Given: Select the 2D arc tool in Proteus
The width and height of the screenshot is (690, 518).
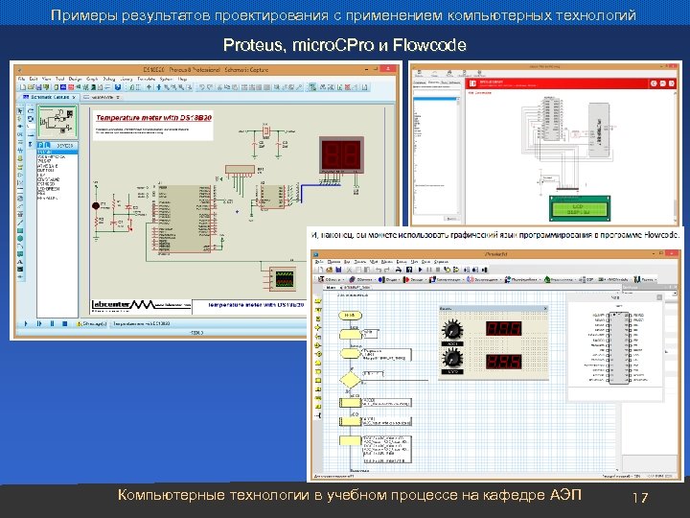Looking at the screenshot, I should click(20, 247).
